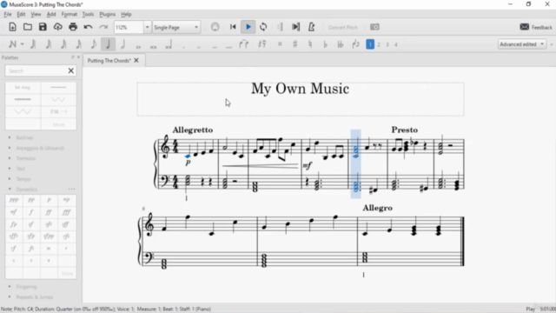Image resolution: width=556 pixels, height=313 pixels.
Task: Open the zoom level dropdown
Action: click(x=147, y=27)
